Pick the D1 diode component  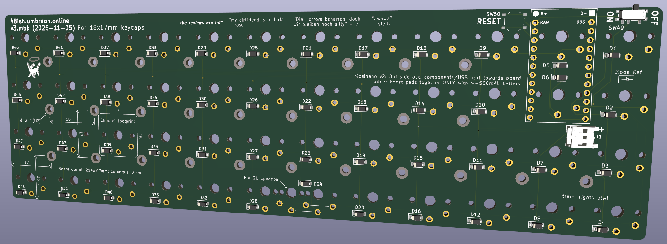(x=612, y=56)
